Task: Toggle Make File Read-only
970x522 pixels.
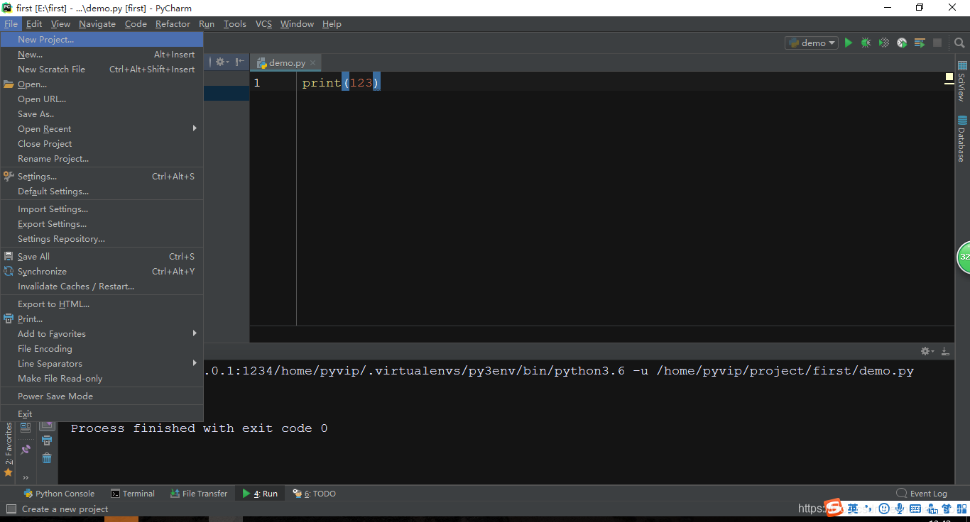Action: (102, 378)
